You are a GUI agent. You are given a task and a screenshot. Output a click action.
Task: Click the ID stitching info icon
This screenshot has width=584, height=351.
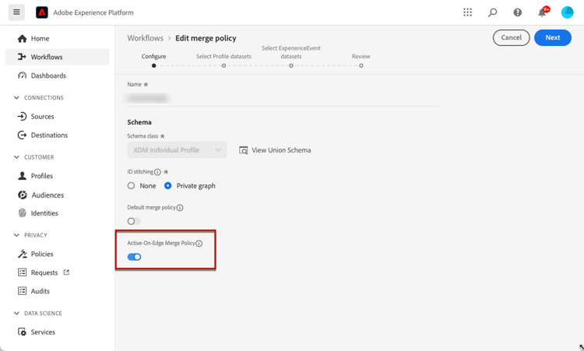coord(157,172)
